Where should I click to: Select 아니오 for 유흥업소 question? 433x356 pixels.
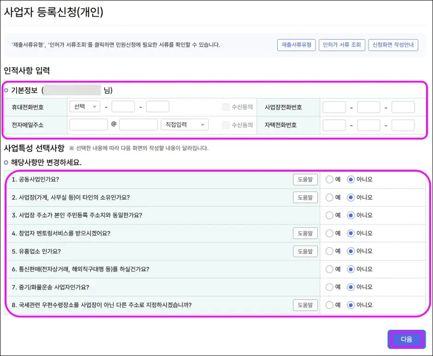351,251
